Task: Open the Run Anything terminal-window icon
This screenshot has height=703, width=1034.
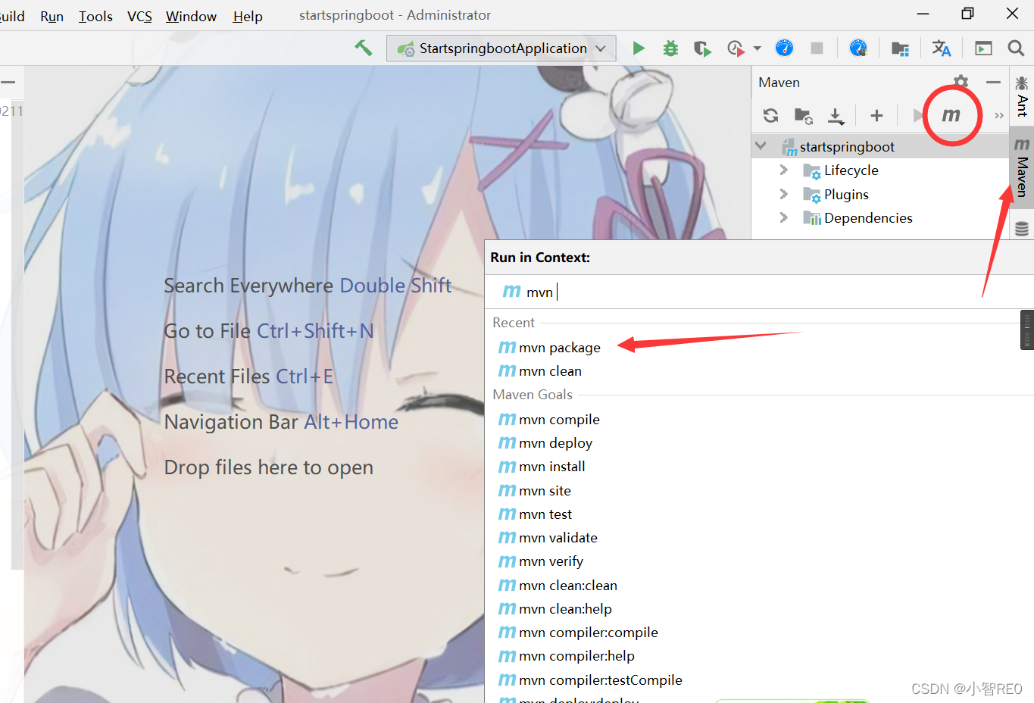Action: (983, 48)
